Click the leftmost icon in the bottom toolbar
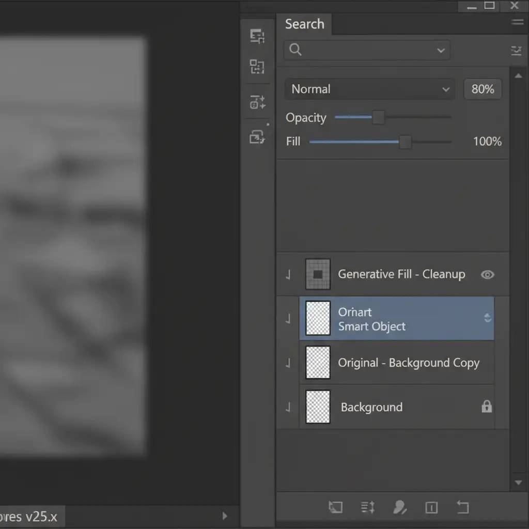The width and height of the screenshot is (529, 529). [335, 507]
